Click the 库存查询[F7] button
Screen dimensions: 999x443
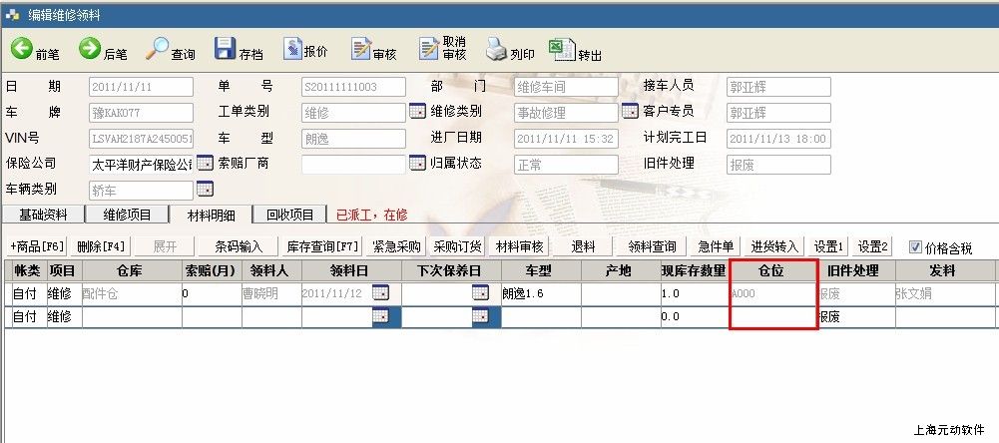[322, 246]
